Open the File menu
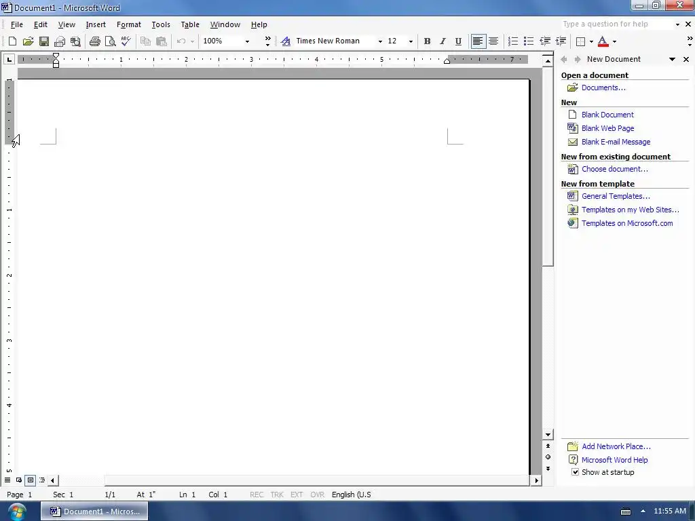The width and height of the screenshot is (695, 521). (x=17, y=25)
